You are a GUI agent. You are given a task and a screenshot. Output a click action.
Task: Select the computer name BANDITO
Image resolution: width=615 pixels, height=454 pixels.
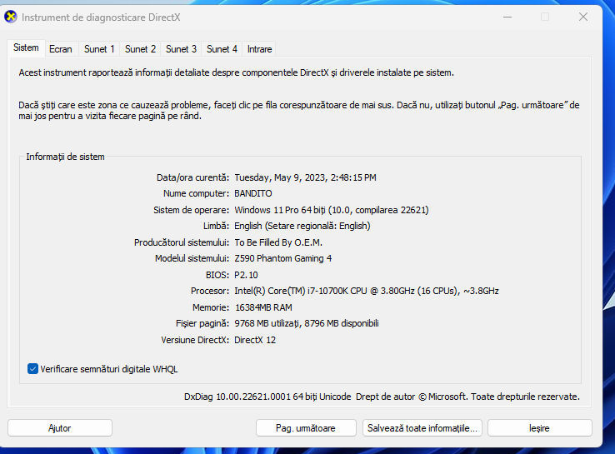click(253, 193)
